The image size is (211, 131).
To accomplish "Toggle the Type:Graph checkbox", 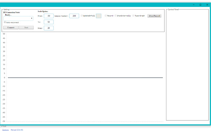I will click(133, 15).
